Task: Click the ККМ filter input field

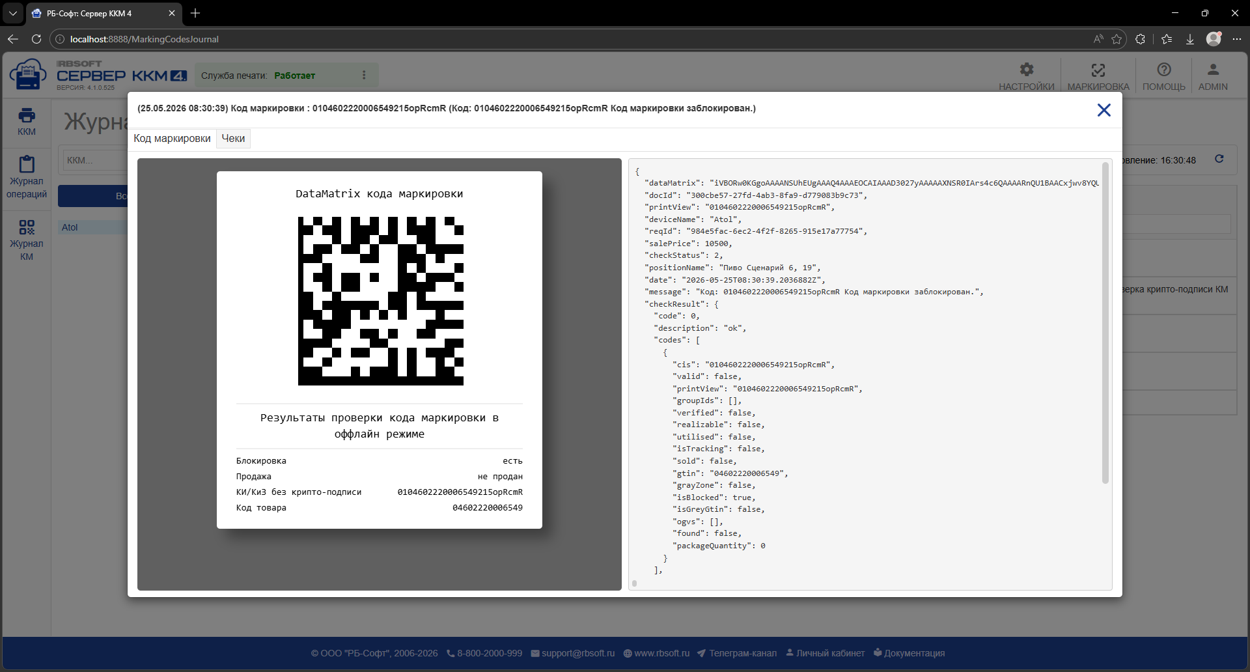Action: (95, 160)
